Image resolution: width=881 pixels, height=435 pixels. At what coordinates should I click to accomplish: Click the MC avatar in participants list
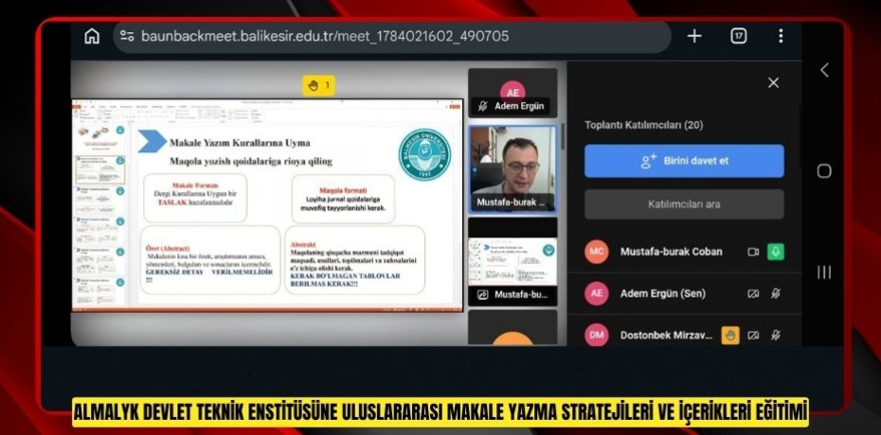coord(596,252)
